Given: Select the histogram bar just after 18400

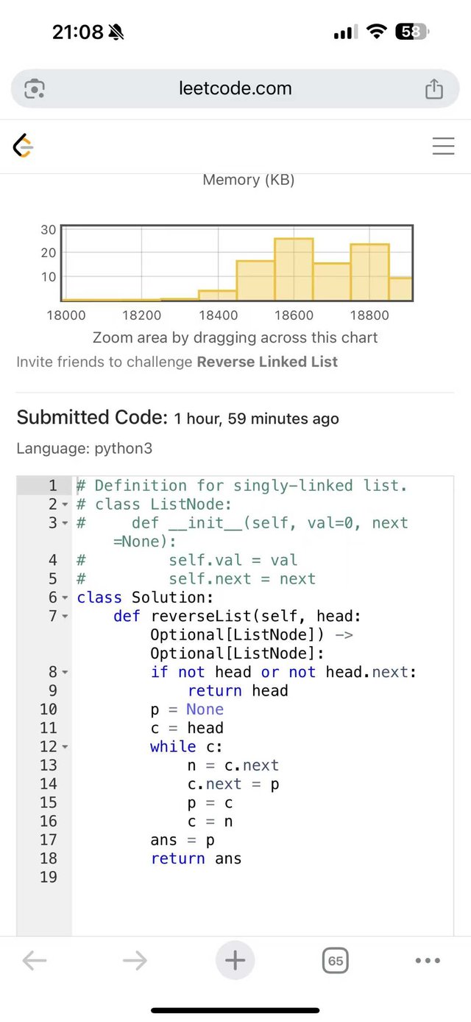Looking at the screenshot, I should [255, 281].
